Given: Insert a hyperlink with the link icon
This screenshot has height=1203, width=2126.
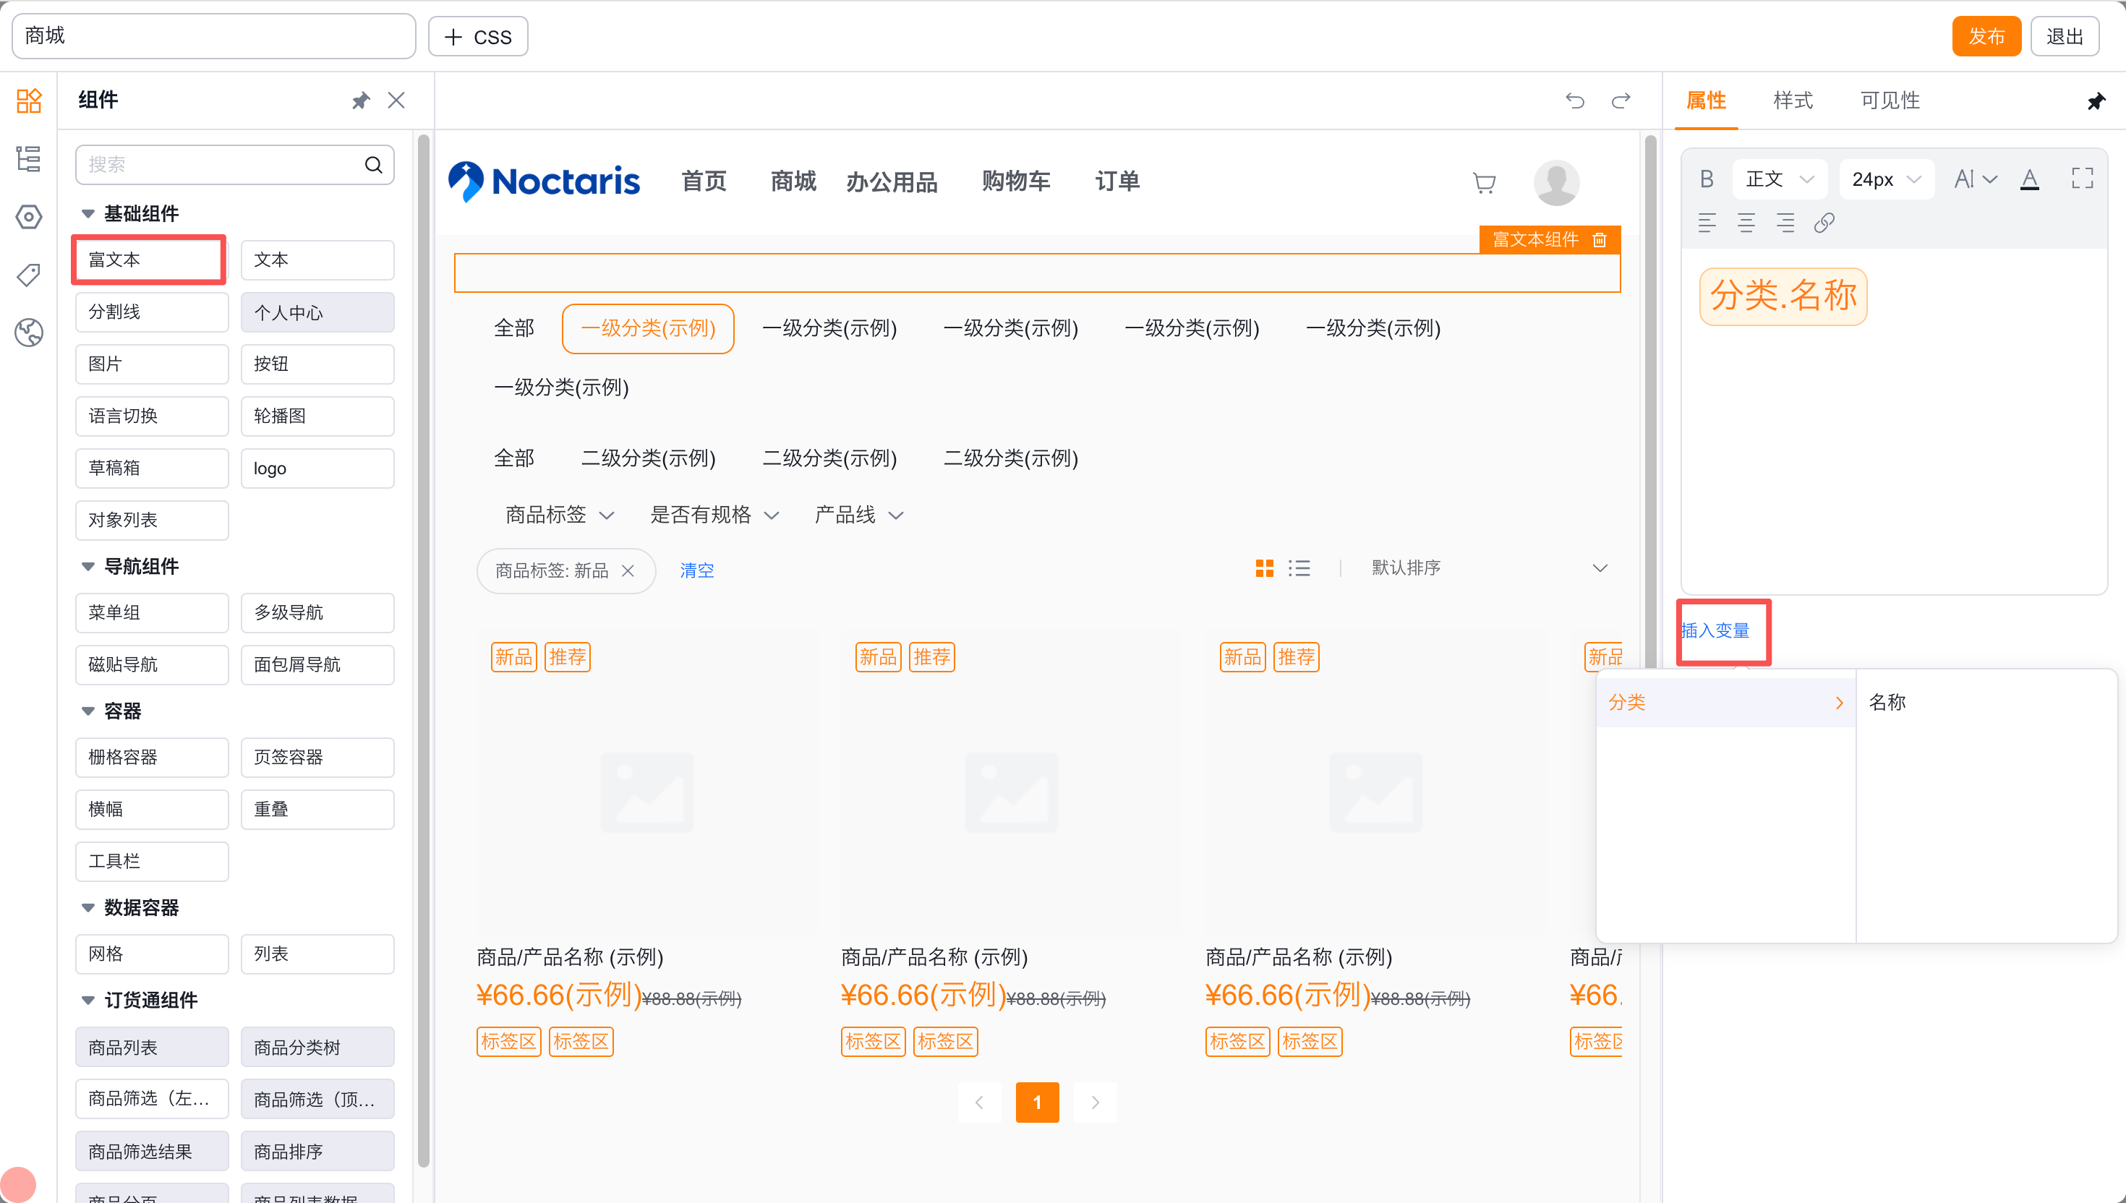Looking at the screenshot, I should [1824, 222].
